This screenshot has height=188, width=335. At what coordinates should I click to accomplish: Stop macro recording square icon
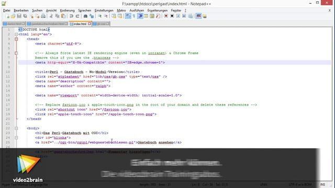172,16
